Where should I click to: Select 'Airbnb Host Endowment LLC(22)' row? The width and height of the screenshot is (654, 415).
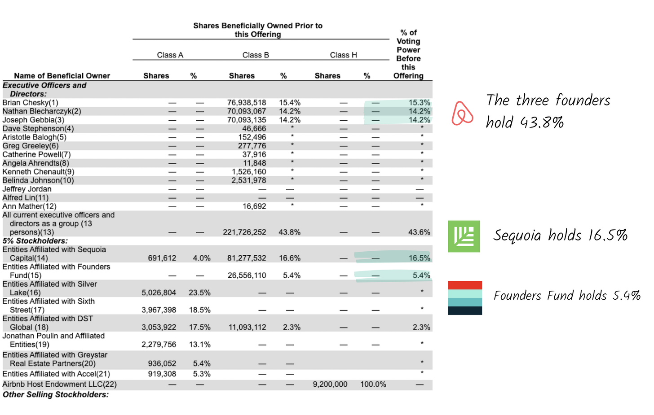coord(59,384)
